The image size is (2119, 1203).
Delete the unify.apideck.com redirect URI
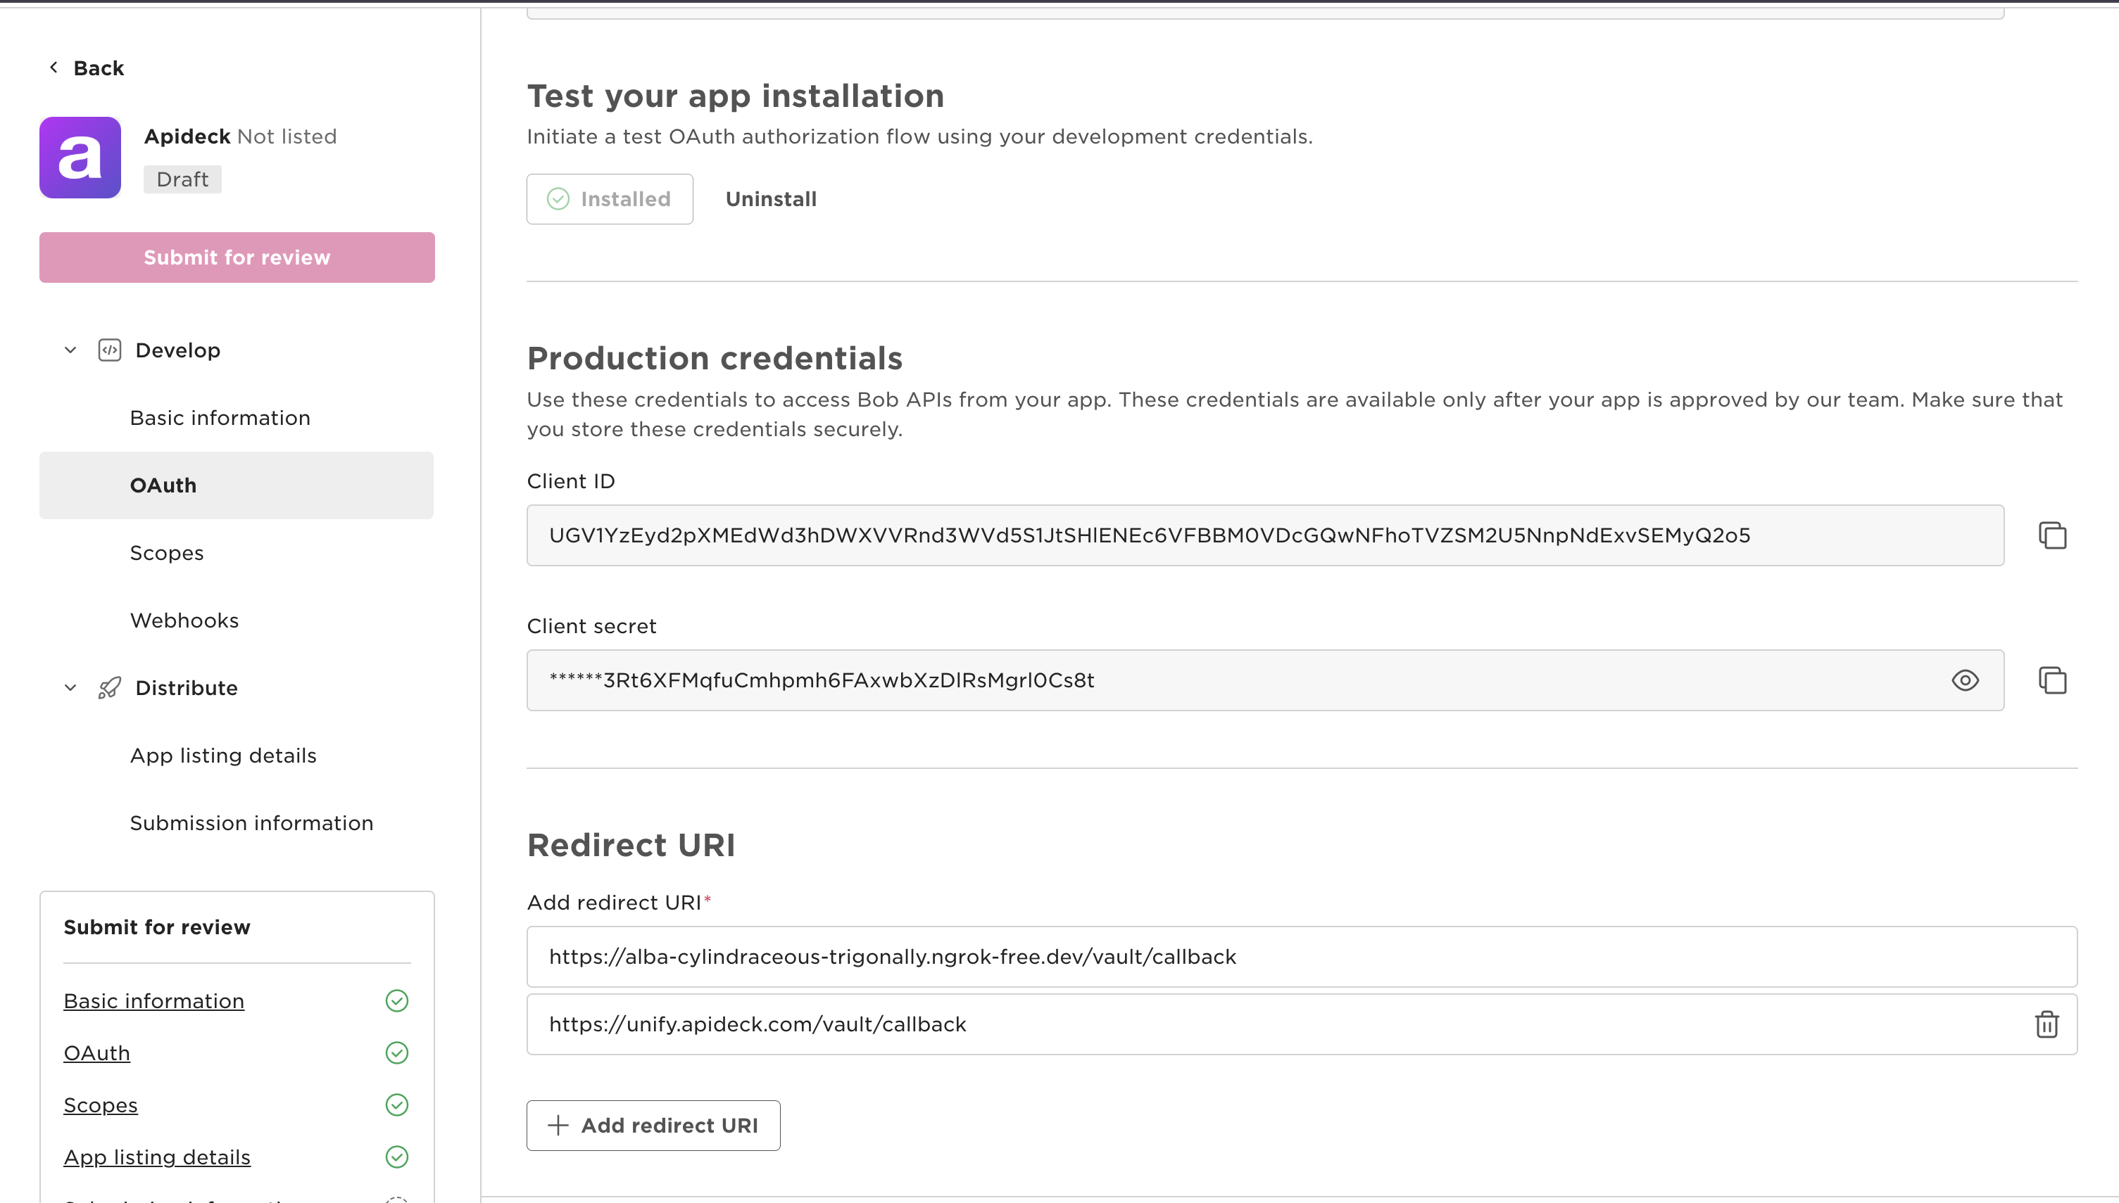pyautogui.click(x=2046, y=1024)
